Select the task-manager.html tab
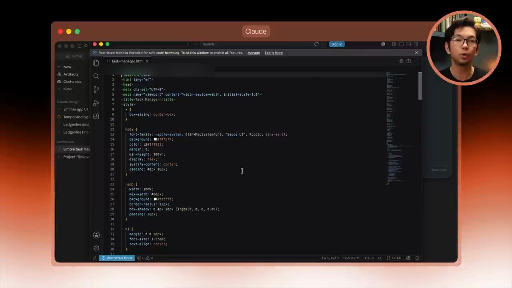The height and width of the screenshot is (288, 512). point(127,61)
